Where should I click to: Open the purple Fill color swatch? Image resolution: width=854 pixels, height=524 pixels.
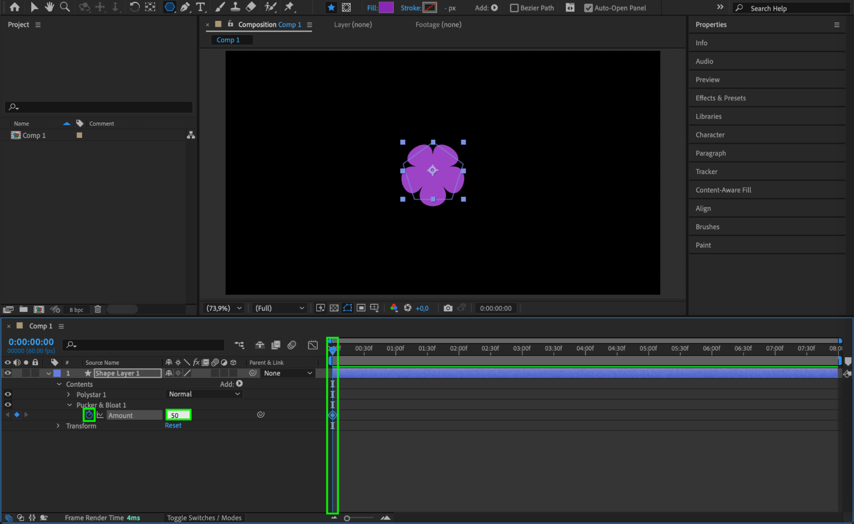pos(386,8)
